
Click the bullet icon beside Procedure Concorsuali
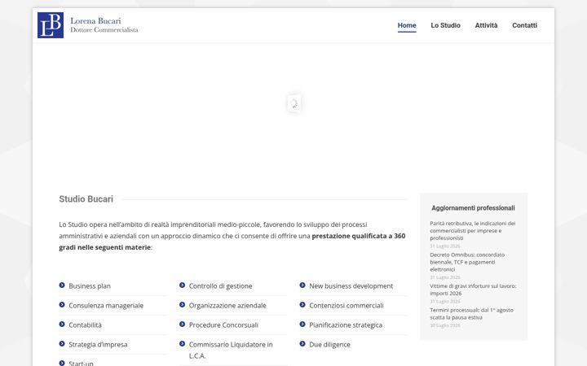click(x=182, y=325)
